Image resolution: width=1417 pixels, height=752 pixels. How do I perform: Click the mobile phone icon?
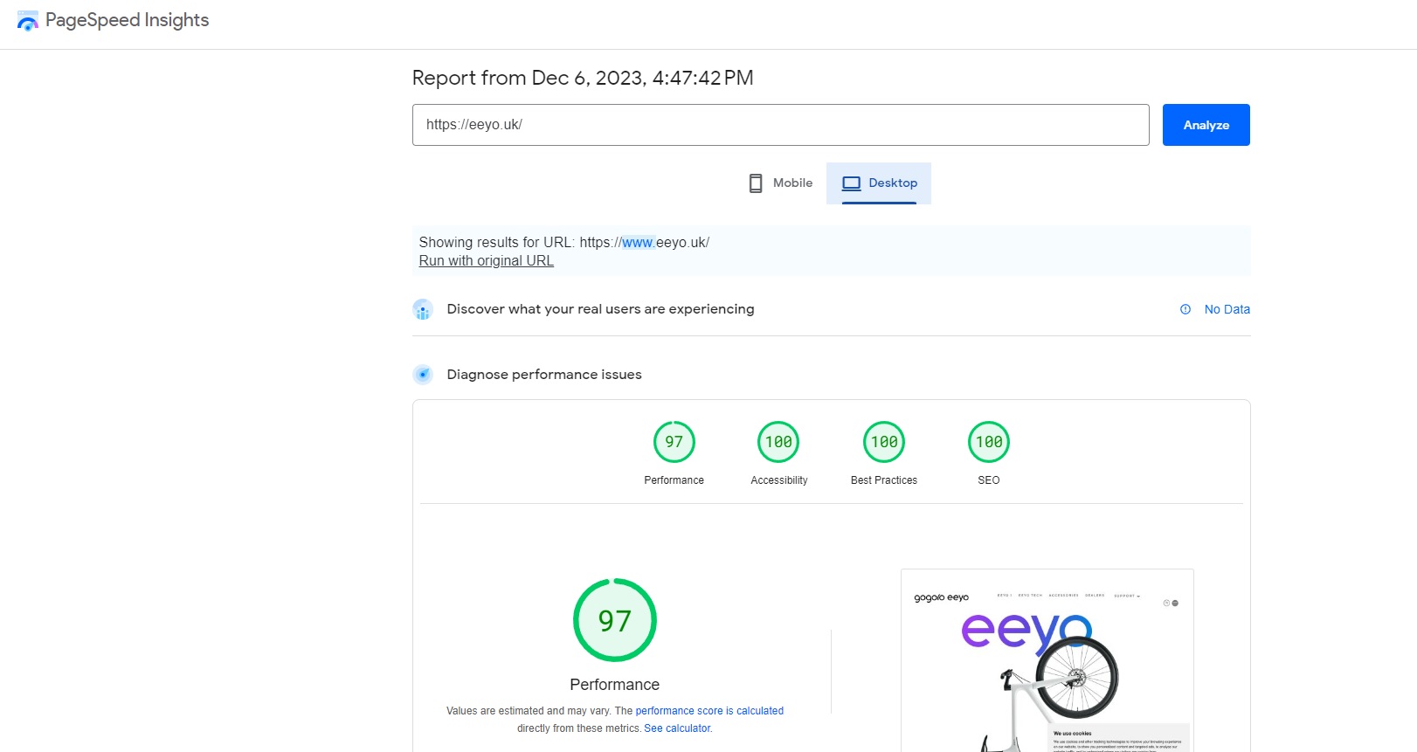[x=756, y=183]
